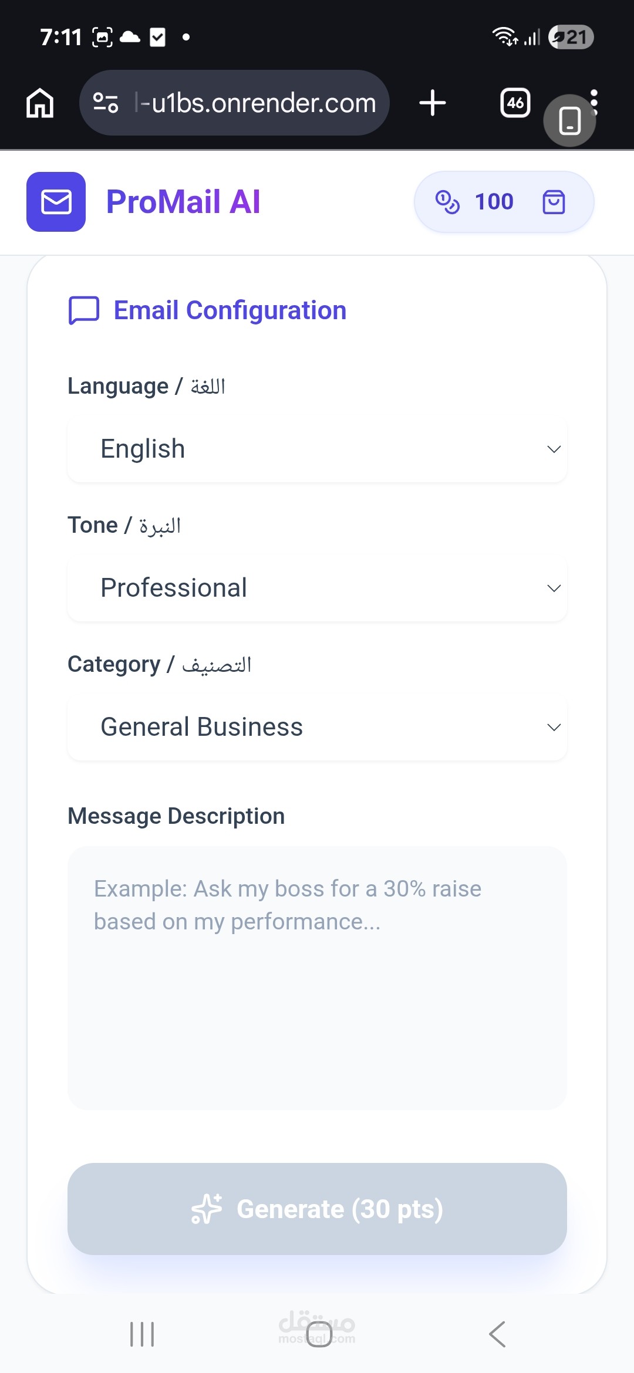Expand the Language dropdown showing English

pos(317,449)
